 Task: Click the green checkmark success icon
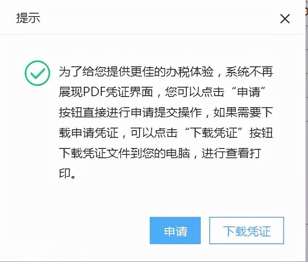tap(37, 73)
